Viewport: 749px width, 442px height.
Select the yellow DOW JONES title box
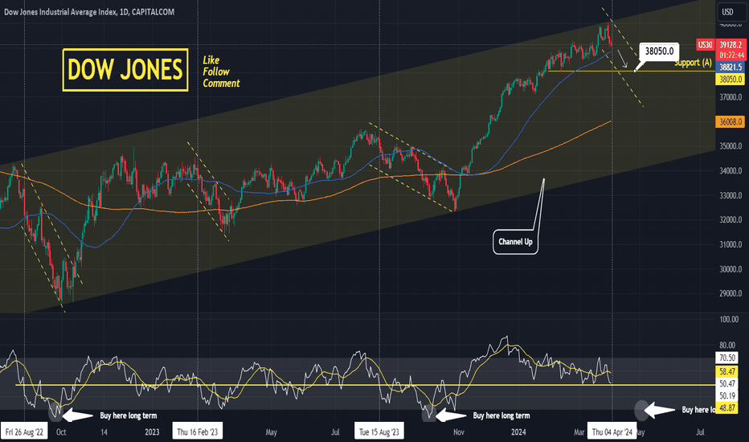[125, 70]
